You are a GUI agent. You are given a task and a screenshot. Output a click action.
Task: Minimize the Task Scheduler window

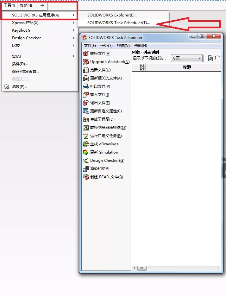(193, 36)
